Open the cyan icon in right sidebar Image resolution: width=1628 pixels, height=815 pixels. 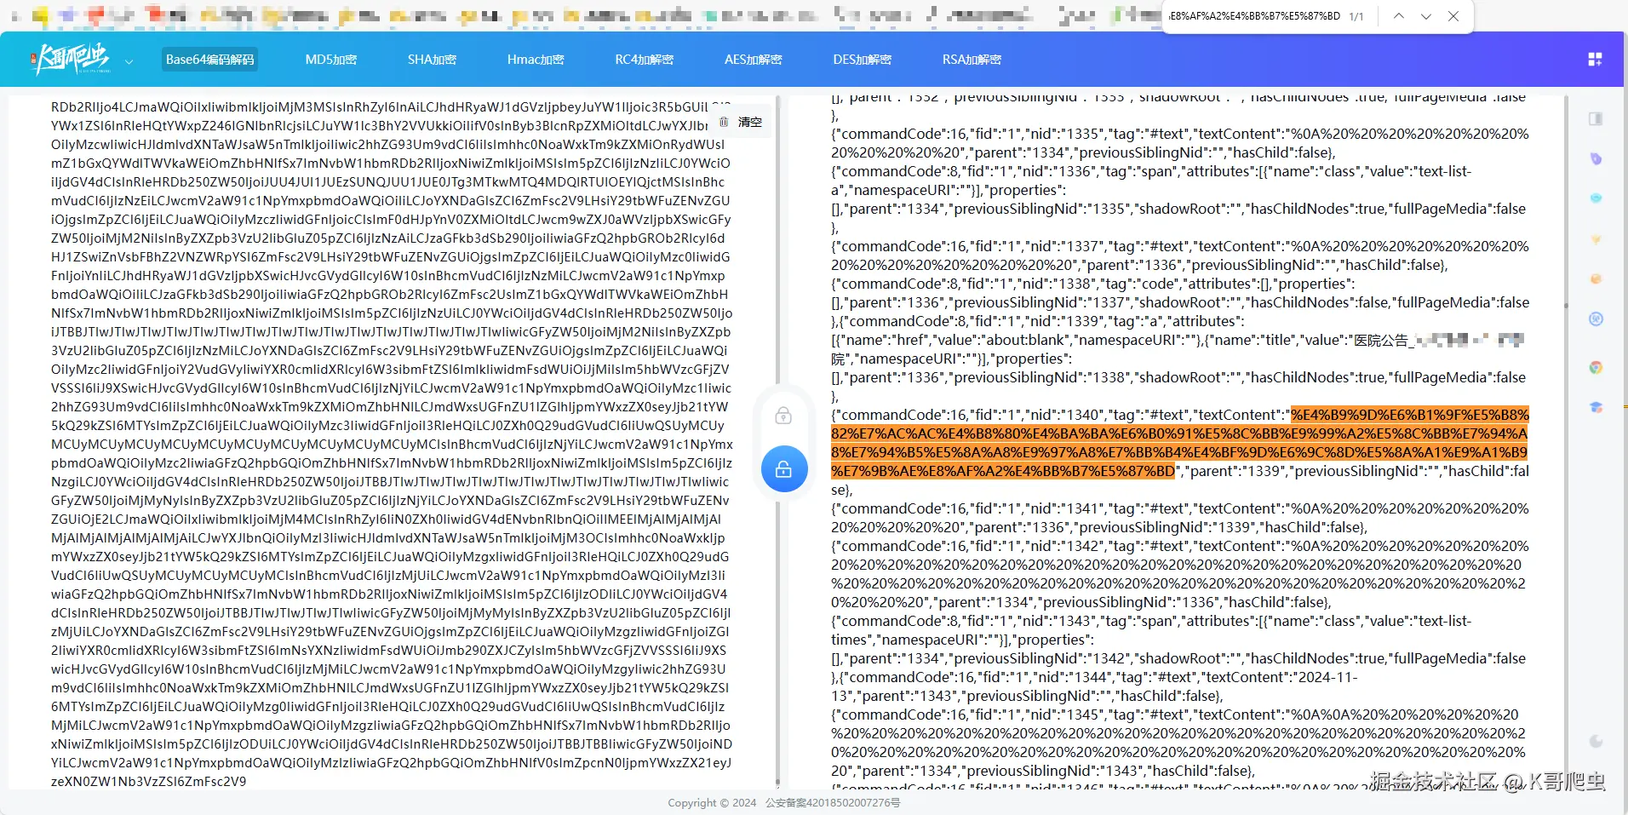(x=1596, y=198)
